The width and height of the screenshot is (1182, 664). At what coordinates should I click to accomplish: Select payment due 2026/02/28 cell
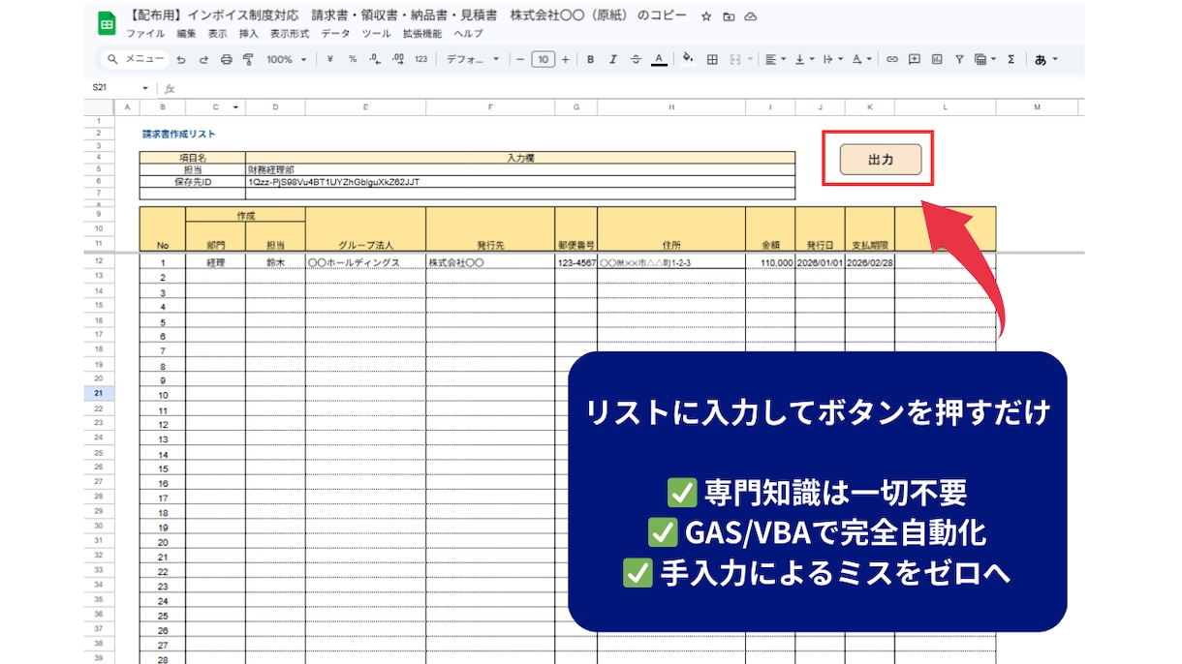click(870, 262)
